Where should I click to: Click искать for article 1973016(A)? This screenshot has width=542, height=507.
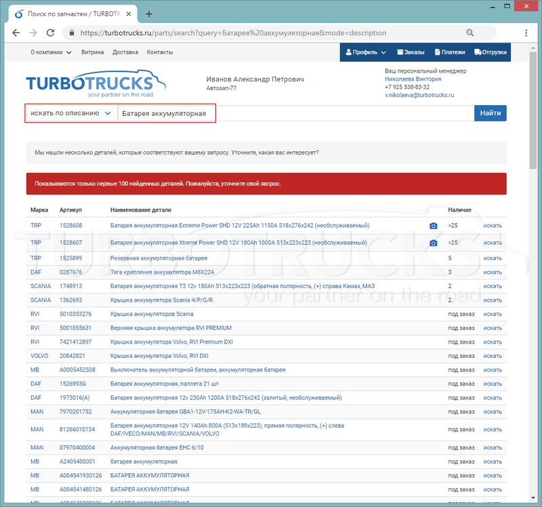pyautogui.click(x=493, y=398)
